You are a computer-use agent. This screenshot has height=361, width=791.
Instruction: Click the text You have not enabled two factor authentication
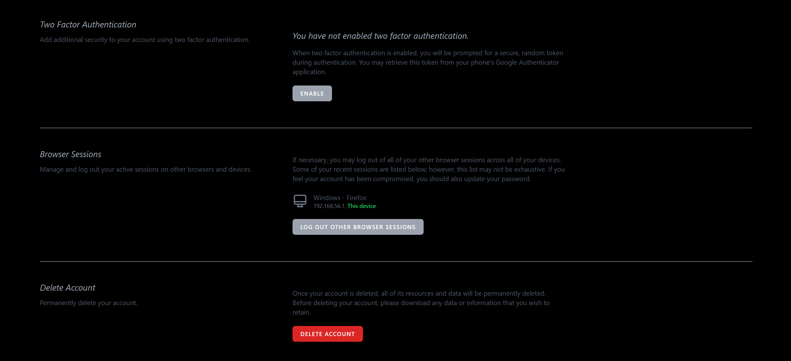pyautogui.click(x=380, y=36)
